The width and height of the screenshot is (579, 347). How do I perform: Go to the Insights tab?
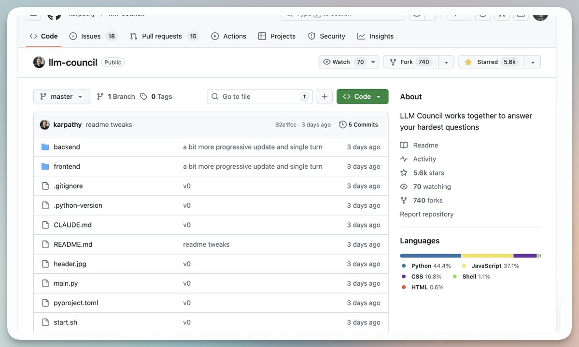(376, 36)
